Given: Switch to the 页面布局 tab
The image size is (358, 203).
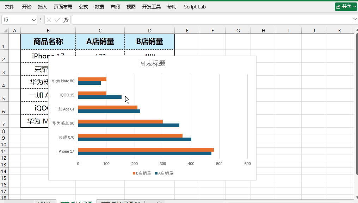Looking at the screenshot, I should [x=63, y=7].
